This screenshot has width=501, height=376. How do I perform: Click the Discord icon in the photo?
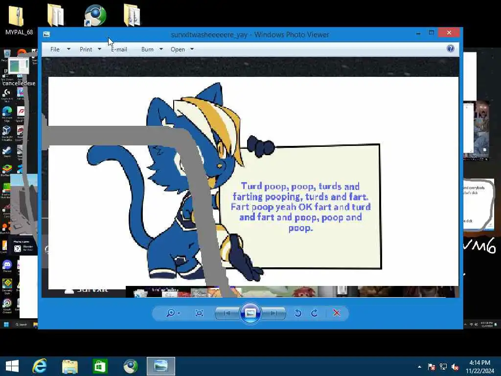(x=7, y=266)
